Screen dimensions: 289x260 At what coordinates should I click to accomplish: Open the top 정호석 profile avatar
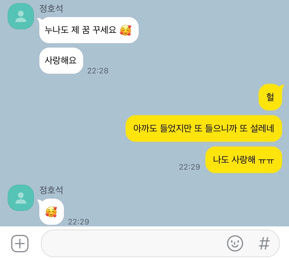(x=21, y=16)
